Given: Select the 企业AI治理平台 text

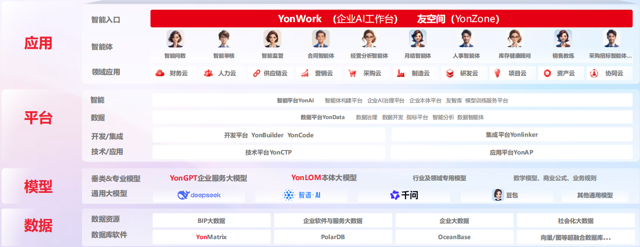Looking at the screenshot, I should [386, 100].
